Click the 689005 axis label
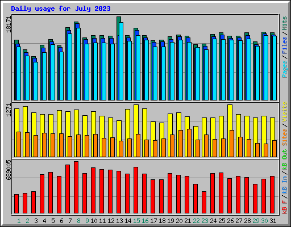291x227 pixels. point(9,170)
